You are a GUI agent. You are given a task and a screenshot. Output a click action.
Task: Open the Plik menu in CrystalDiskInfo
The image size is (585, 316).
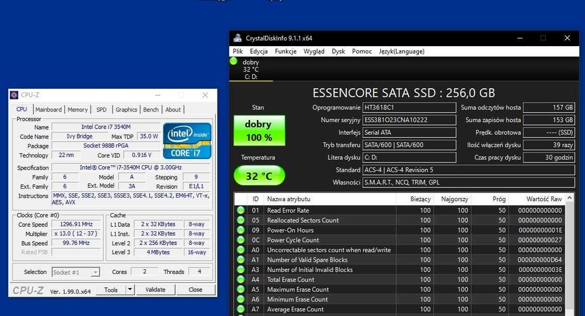pyautogui.click(x=238, y=51)
